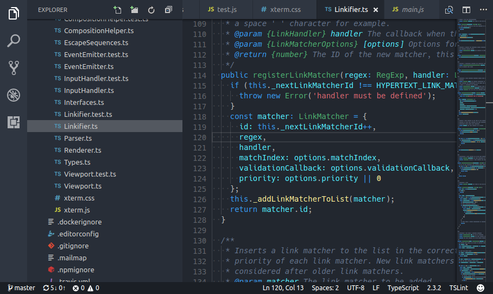Close the Linkifier.ts tab

pyautogui.click(x=376, y=10)
